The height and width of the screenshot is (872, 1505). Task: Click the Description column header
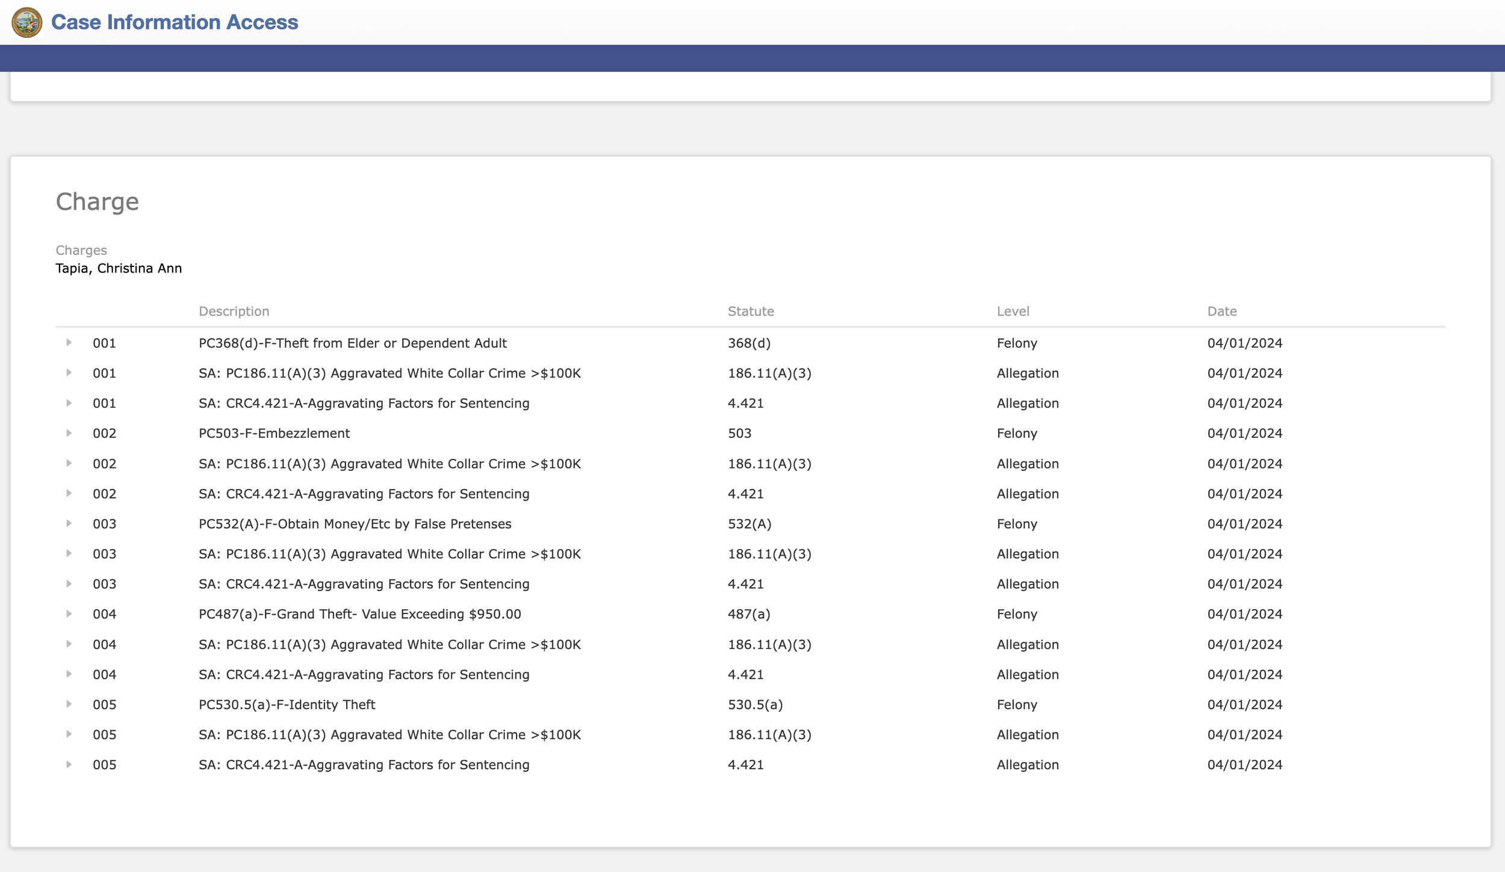click(234, 312)
